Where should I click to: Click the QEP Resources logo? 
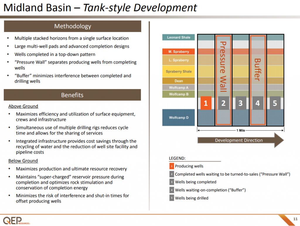[16, 220]
